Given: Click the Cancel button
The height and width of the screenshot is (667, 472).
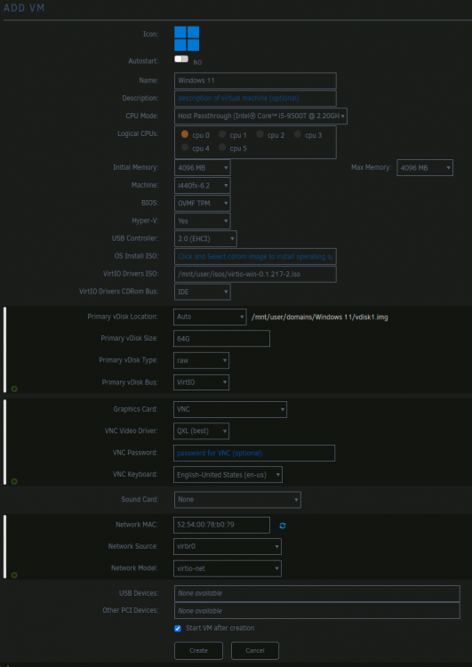Looking at the screenshot, I should [255, 650].
